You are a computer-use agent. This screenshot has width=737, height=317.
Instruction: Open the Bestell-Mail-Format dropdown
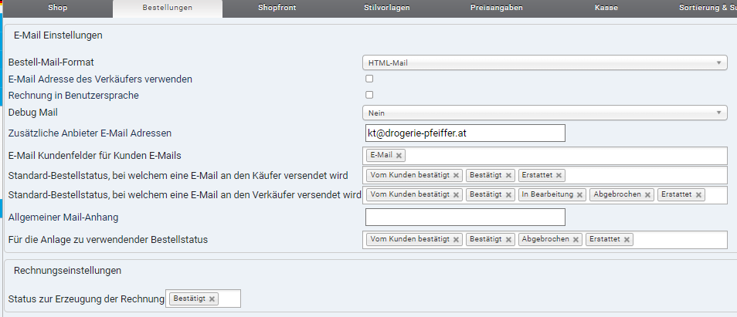point(545,62)
